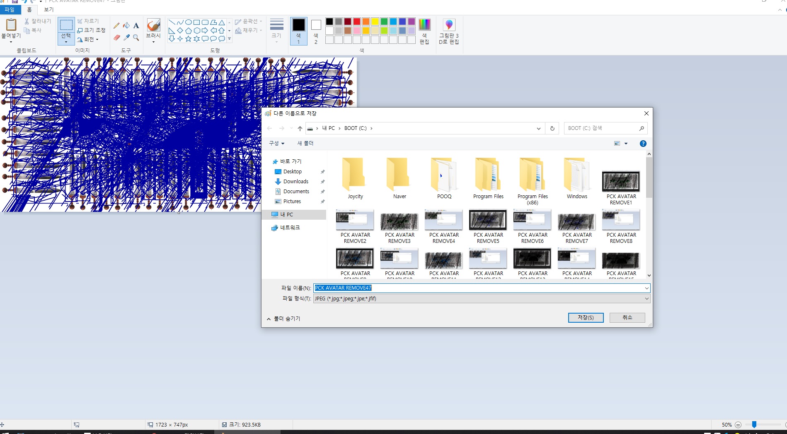Select the Eraser tool in Paint
787x434 pixels.
coord(116,38)
